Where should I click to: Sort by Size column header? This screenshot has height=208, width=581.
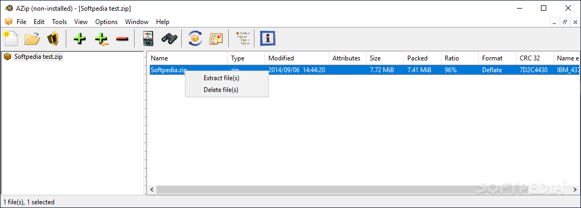(385, 58)
